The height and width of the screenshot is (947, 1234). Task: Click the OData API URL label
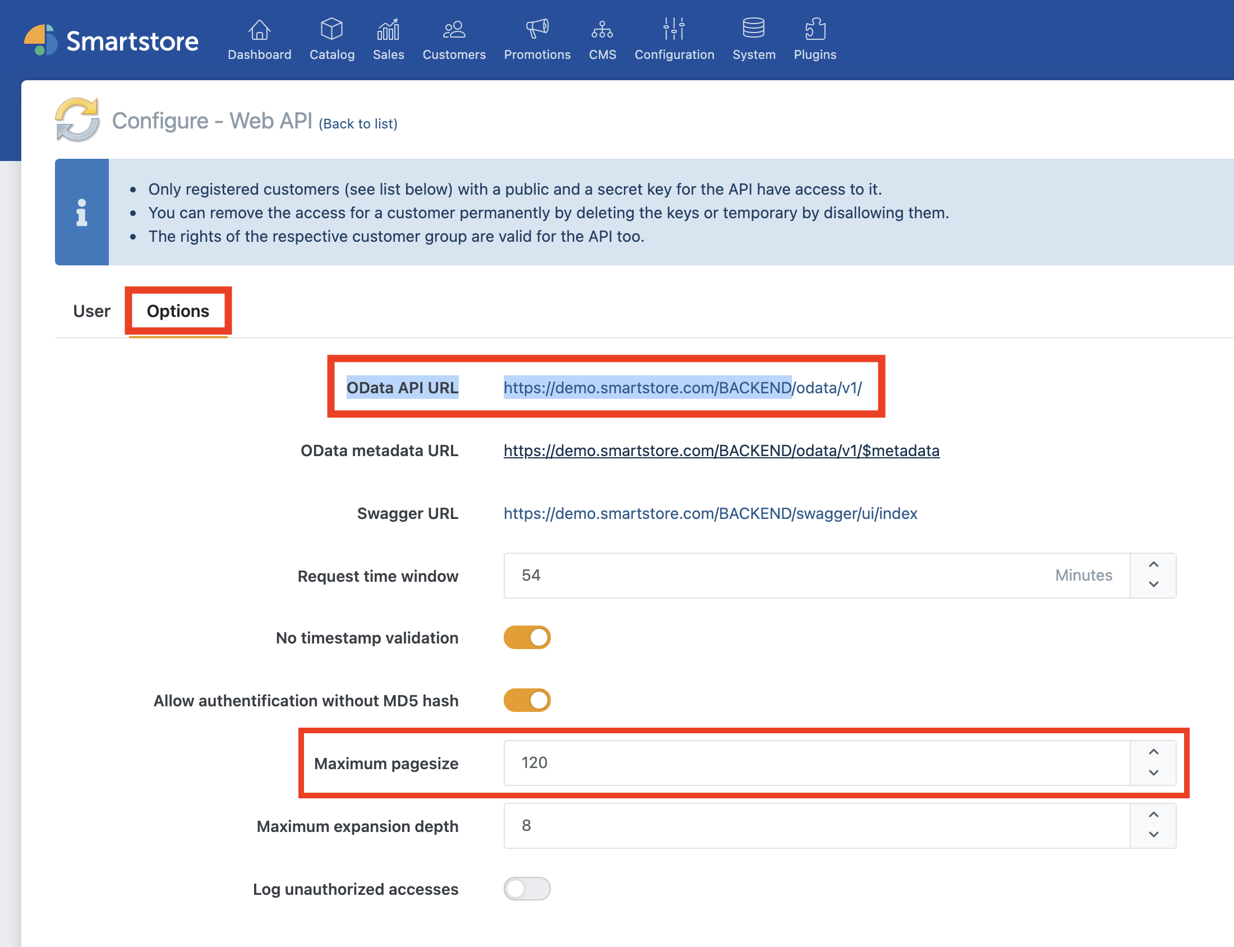[402, 388]
